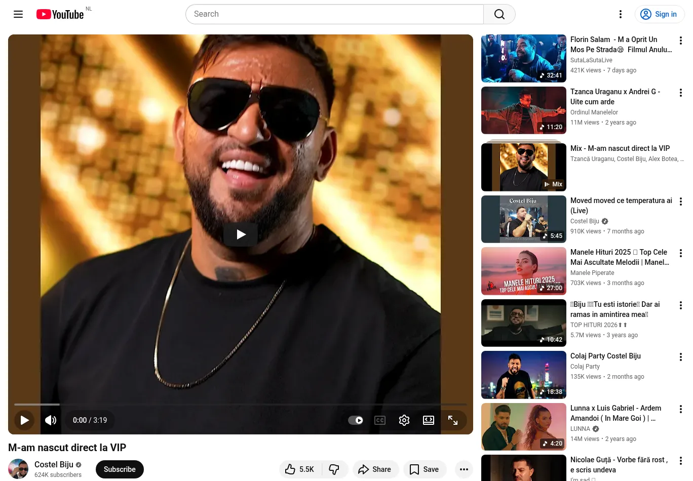693x481 pixels.
Task: Subscribe to Costel Biju channel
Action: pos(120,469)
